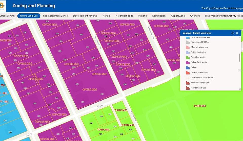This screenshot has width=243, height=141.
Task: Click the Public Institution lavender swatch
Action: coord(188,52)
